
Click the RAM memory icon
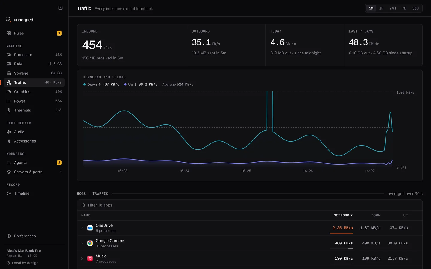coord(9,64)
